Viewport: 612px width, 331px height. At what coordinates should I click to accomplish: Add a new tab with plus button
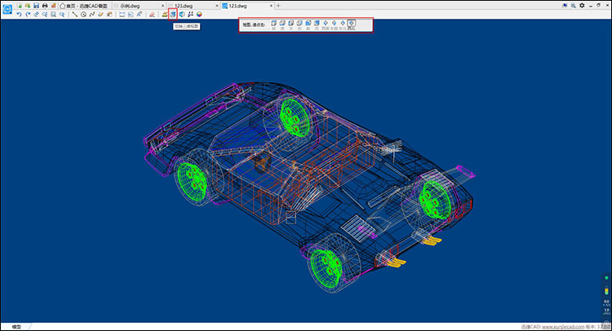(278, 6)
